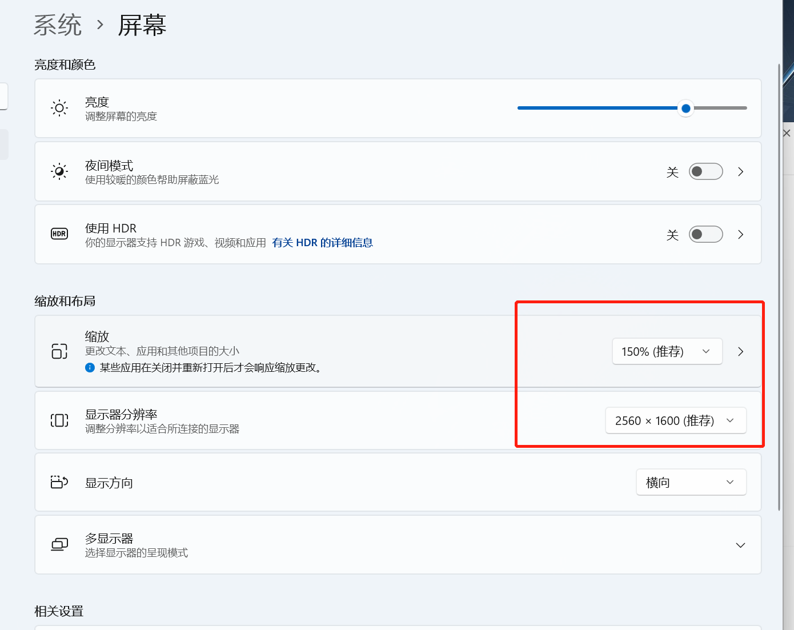The height and width of the screenshot is (630, 794).
Task: Open night light settings via its right chevron
Action: pyautogui.click(x=740, y=171)
